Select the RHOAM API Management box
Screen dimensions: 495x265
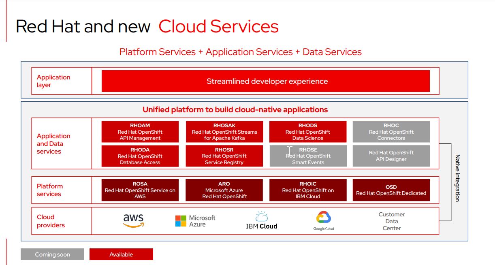point(140,132)
